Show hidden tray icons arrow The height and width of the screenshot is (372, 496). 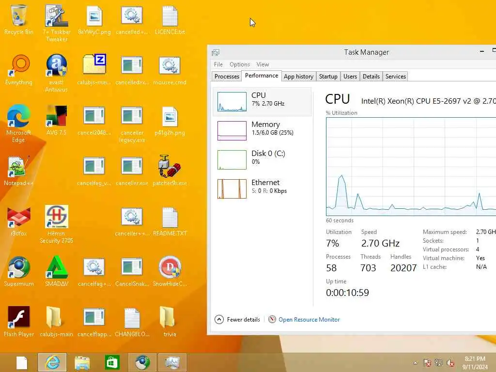pos(415,363)
